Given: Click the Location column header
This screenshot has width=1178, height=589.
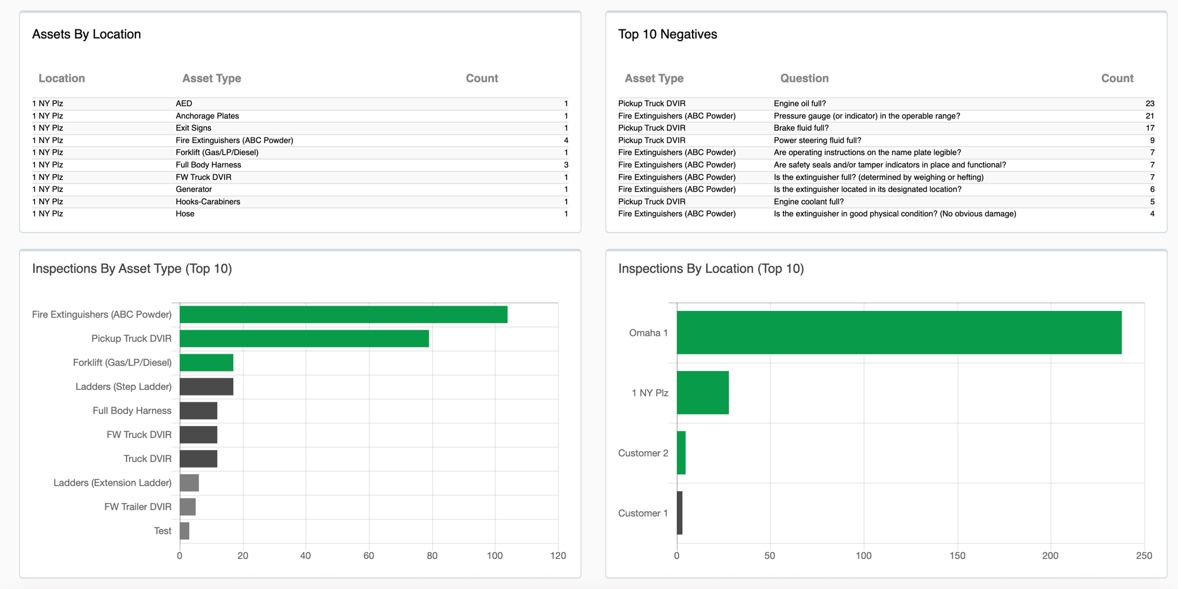Looking at the screenshot, I should click(61, 78).
